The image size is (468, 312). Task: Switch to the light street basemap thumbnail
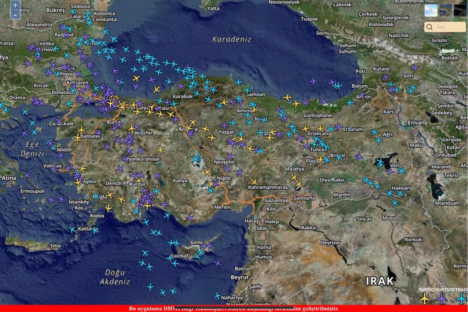431,10
